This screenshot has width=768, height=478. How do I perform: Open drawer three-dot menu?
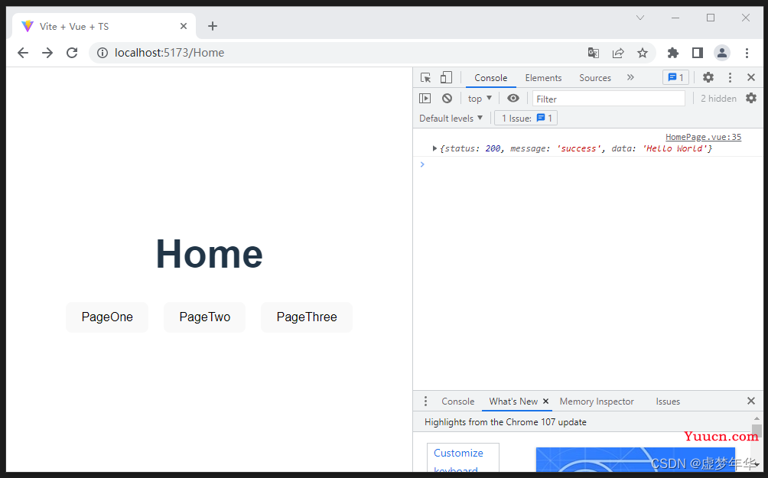click(x=425, y=401)
